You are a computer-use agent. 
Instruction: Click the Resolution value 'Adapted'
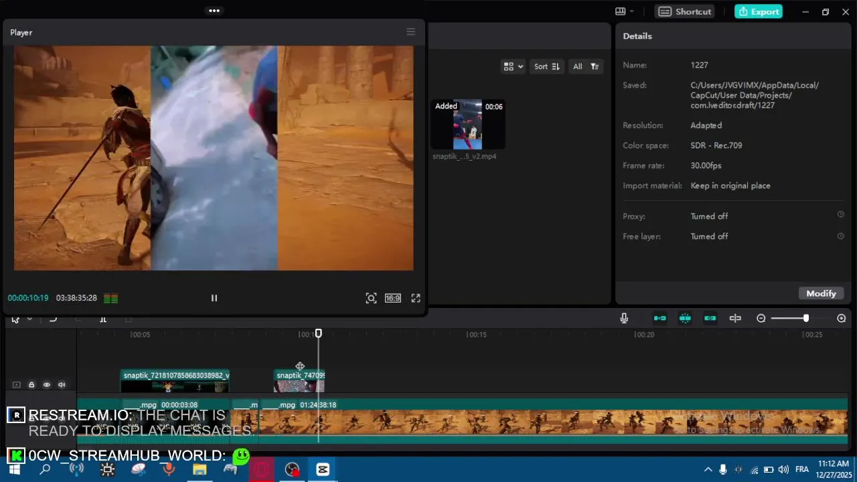(706, 125)
